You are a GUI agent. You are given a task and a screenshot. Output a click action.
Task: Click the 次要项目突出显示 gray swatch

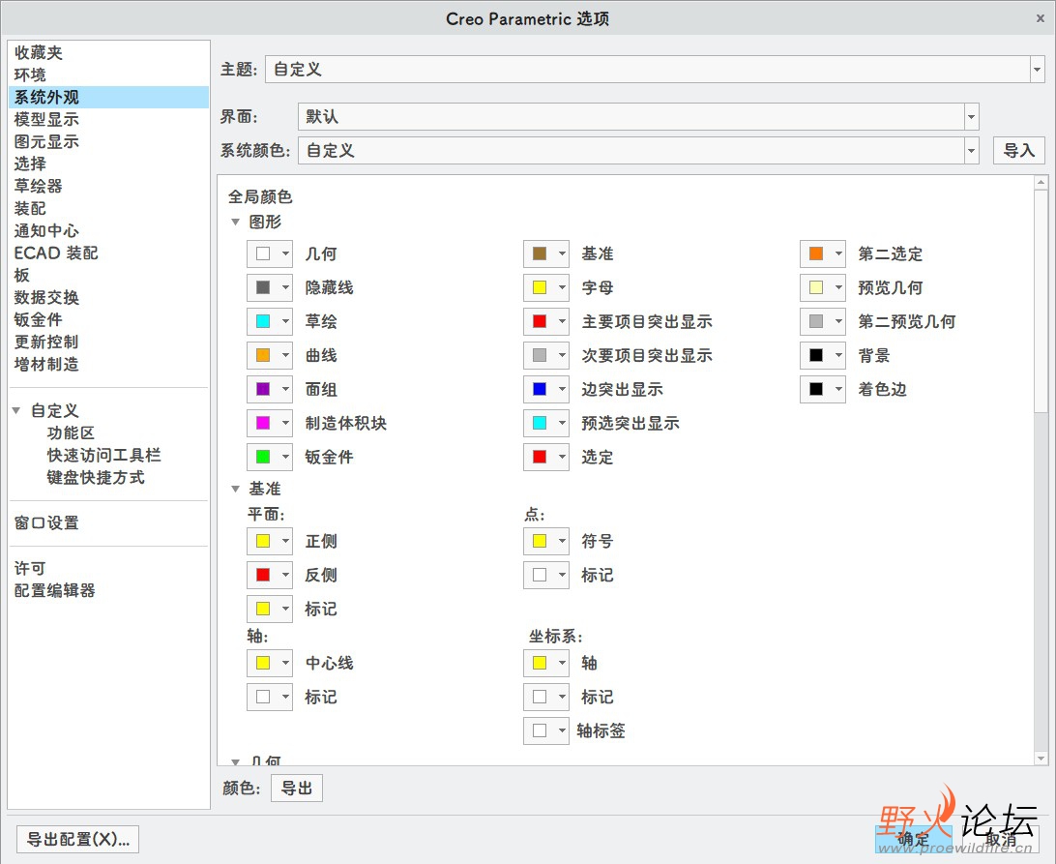tap(540, 354)
